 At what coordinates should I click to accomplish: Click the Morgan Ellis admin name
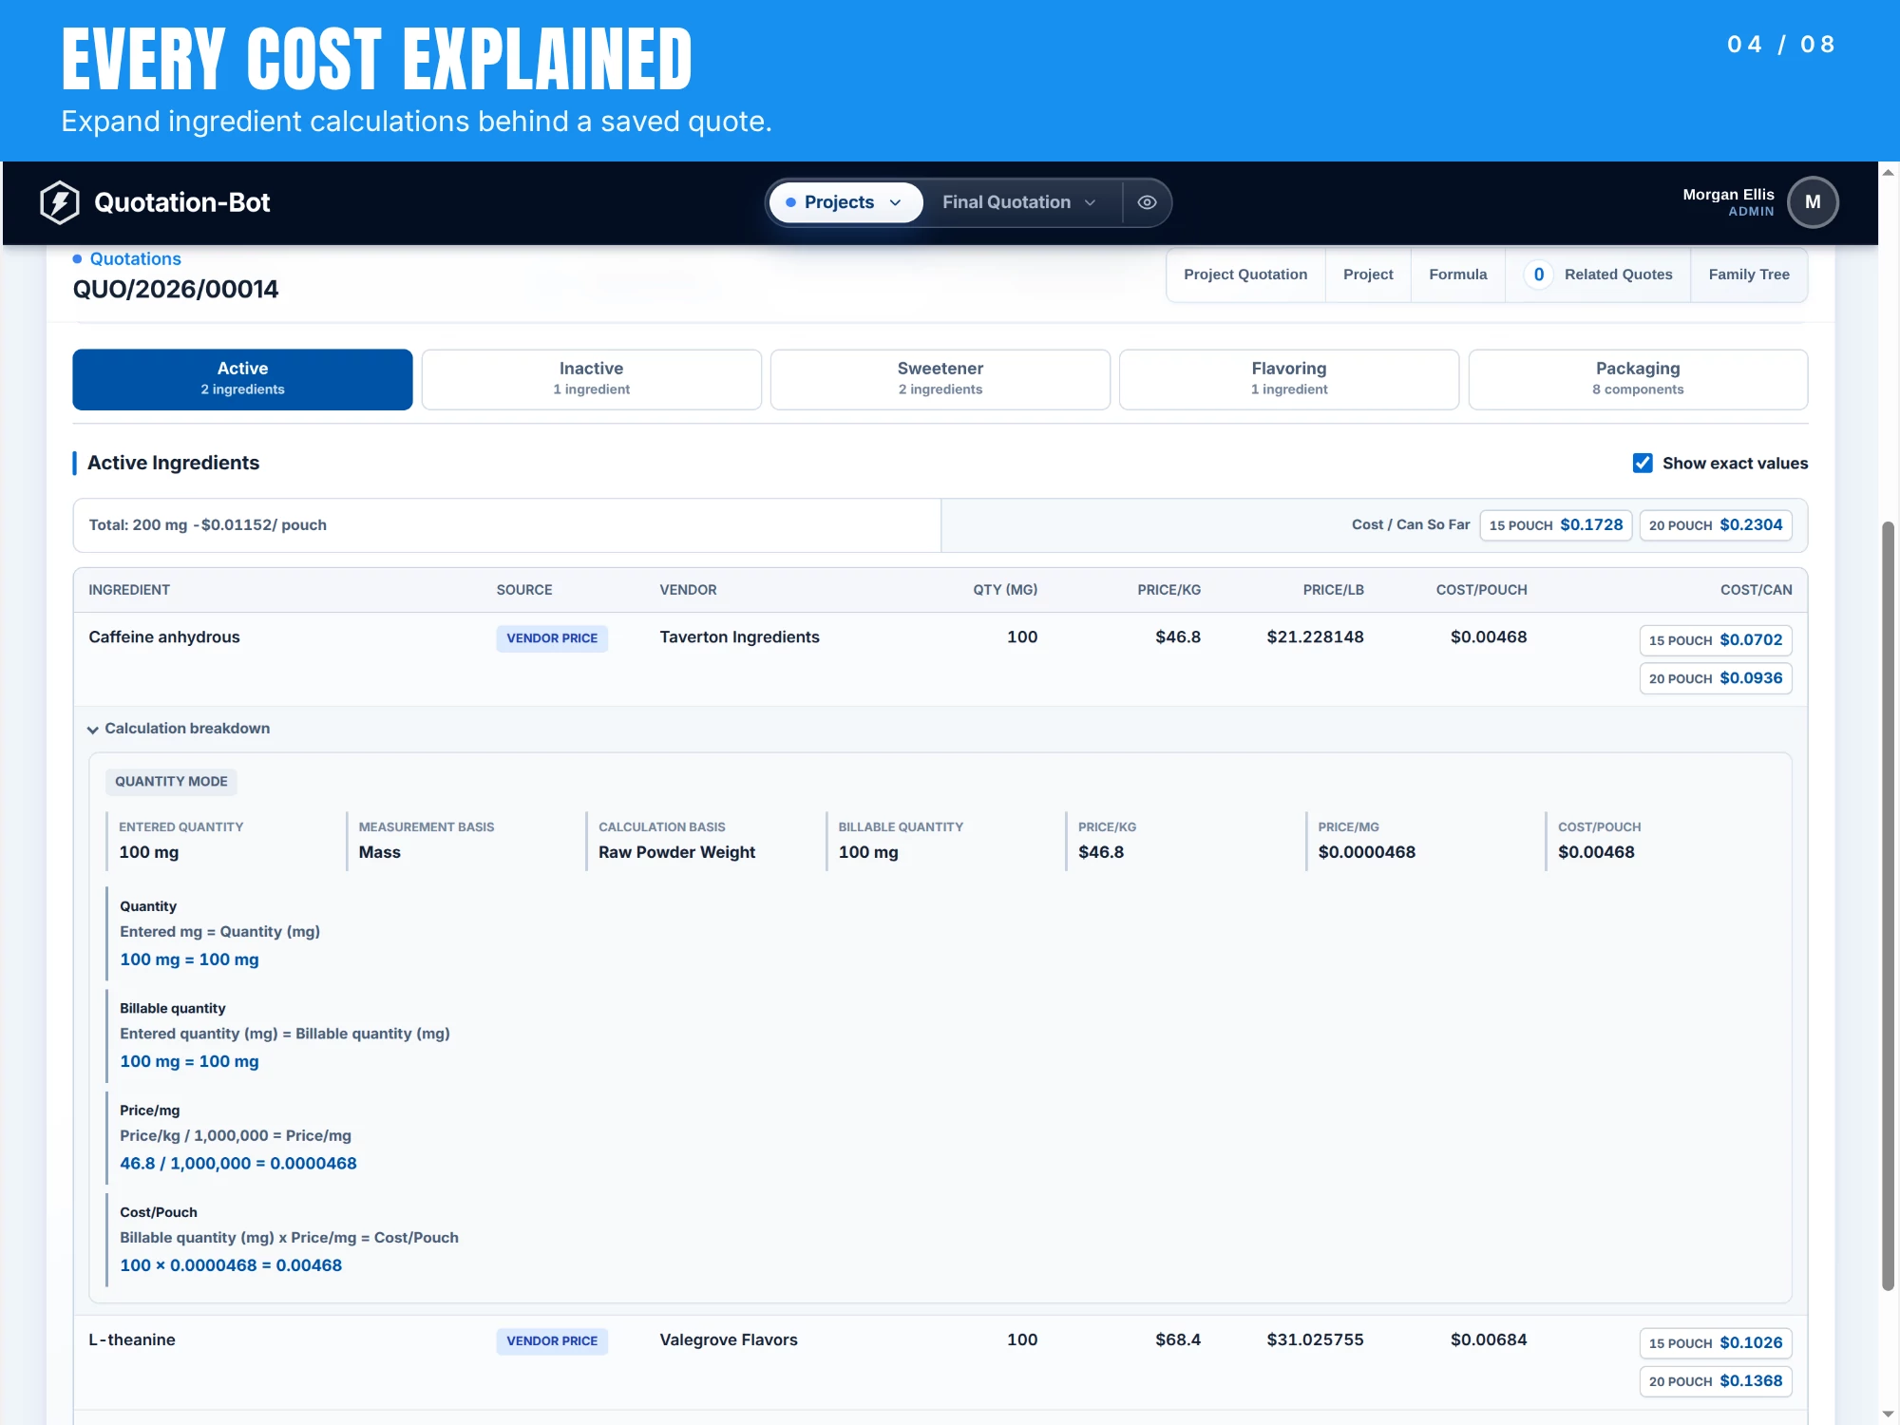point(1728,195)
